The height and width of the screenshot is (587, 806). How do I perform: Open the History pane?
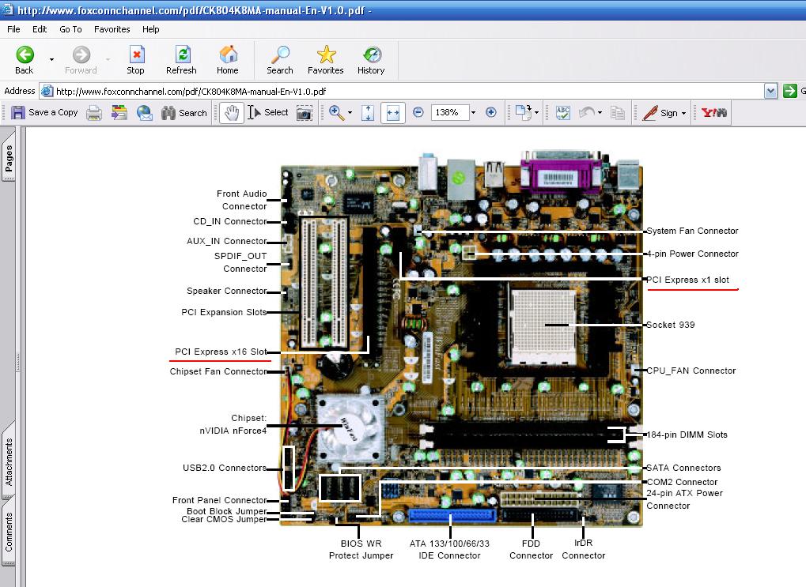(371, 61)
